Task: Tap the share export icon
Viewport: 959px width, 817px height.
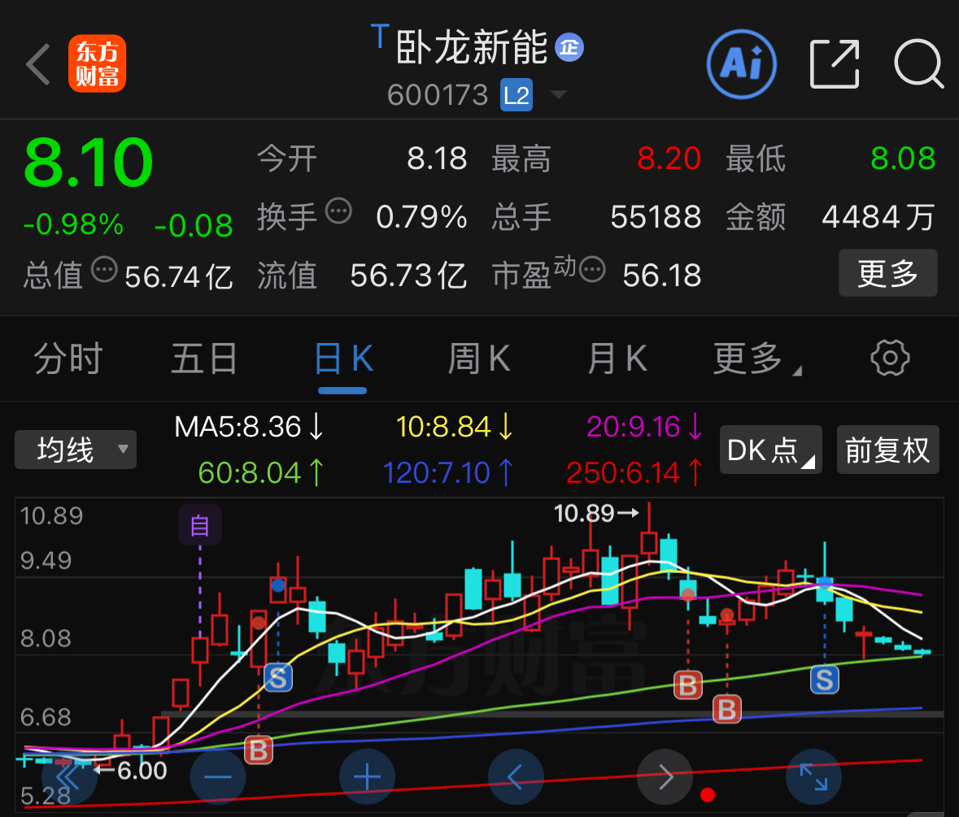Action: [x=835, y=64]
